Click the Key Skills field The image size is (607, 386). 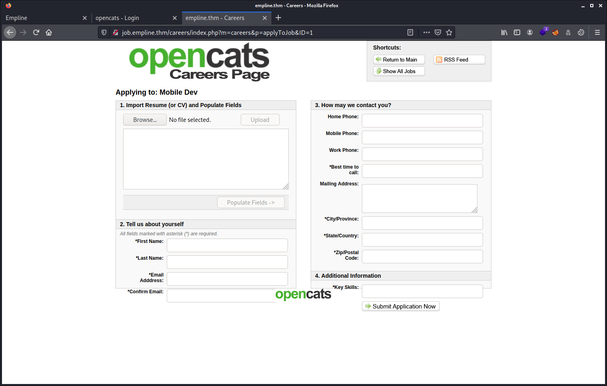(422, 291)
